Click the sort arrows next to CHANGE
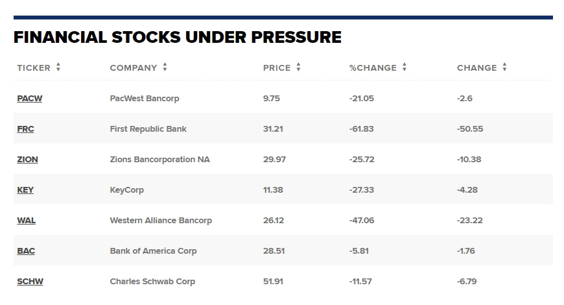This screenshot has width=564, height=305. (x=504, y=67)
